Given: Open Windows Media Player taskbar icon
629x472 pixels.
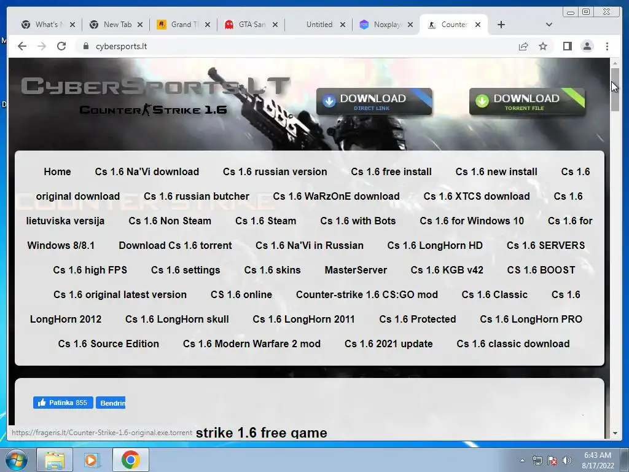Looking at the screenshot, I should 92,460.
